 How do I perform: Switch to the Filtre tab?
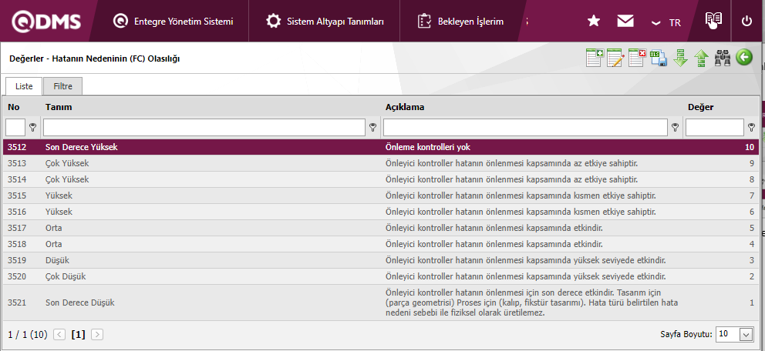(x=62, y=86)
